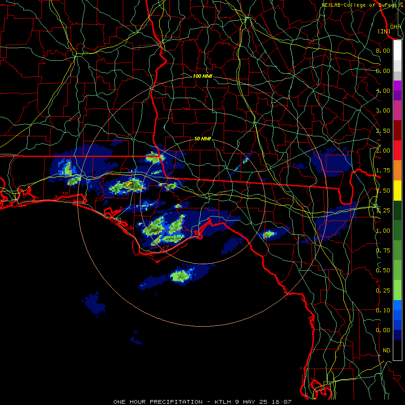Screen dimensions: 405x405
Task: Click the 0.00 legend value
Action: (383, 330)
